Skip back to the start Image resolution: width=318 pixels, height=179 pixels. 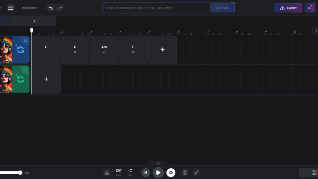coord(146,173)
